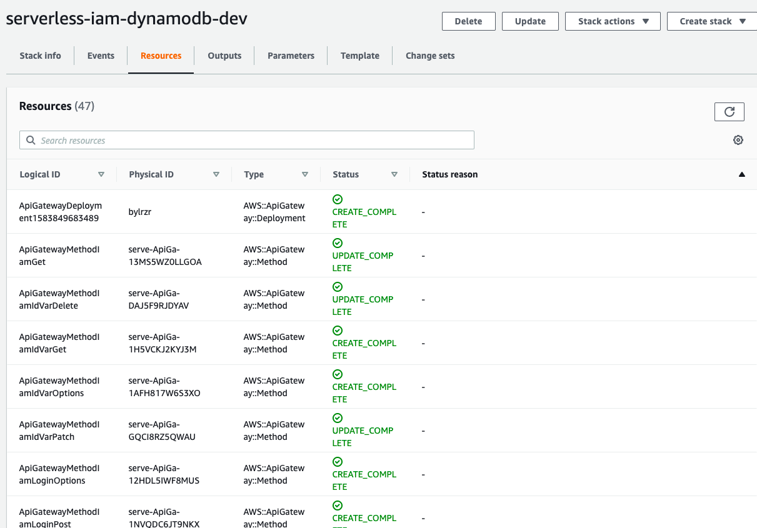The width and height of the screenshot is (757, 528).
Task: Open the Events tab
Action: coord(101,56)
